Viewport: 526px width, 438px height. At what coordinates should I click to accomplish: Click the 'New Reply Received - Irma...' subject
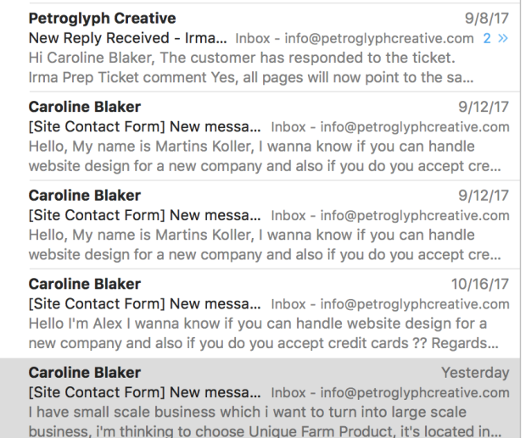point(128,38)
